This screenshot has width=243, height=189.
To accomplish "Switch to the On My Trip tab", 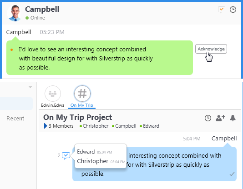I will [x=82, y=105].
